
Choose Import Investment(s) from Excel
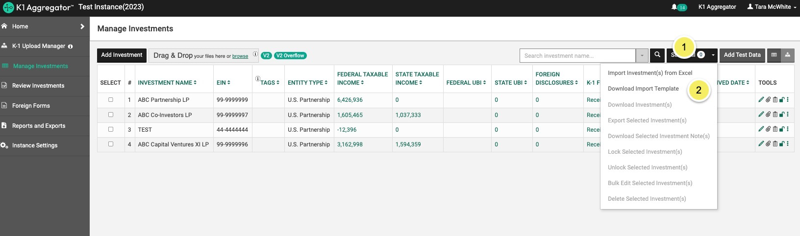[x=650, y=73]
